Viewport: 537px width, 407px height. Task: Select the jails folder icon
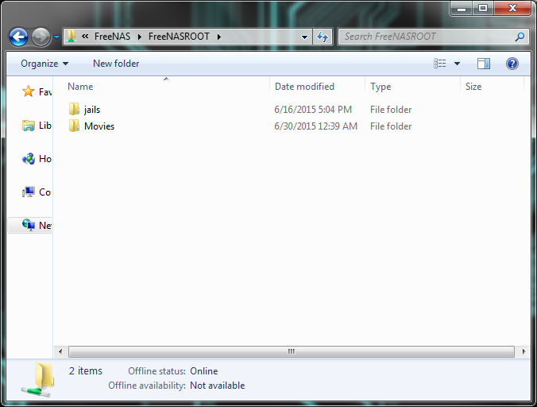75,110
